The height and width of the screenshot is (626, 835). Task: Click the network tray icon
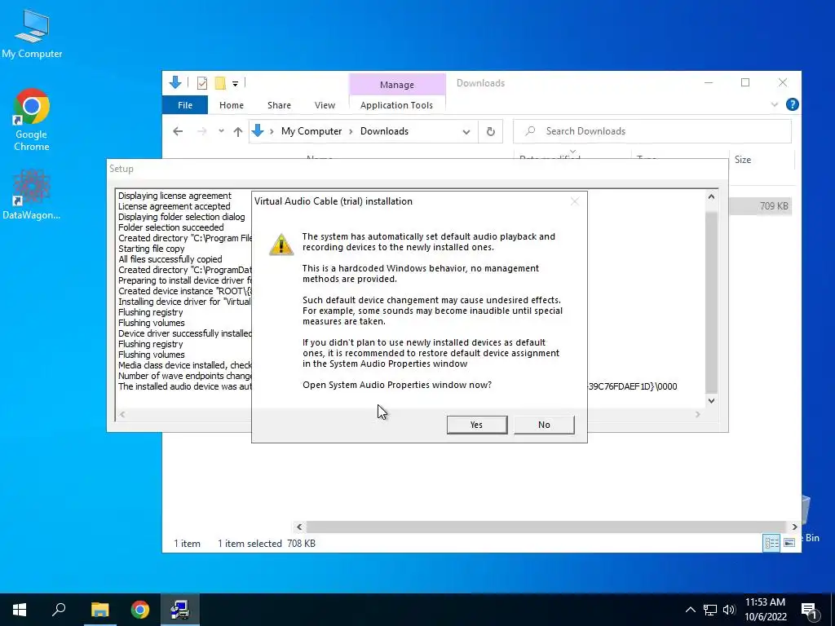click(x=710, y=610)
